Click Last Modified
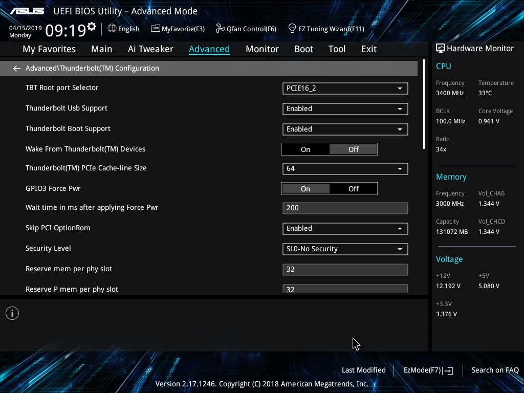The height and width of the screenshot is (393, 524). point(364,370)
